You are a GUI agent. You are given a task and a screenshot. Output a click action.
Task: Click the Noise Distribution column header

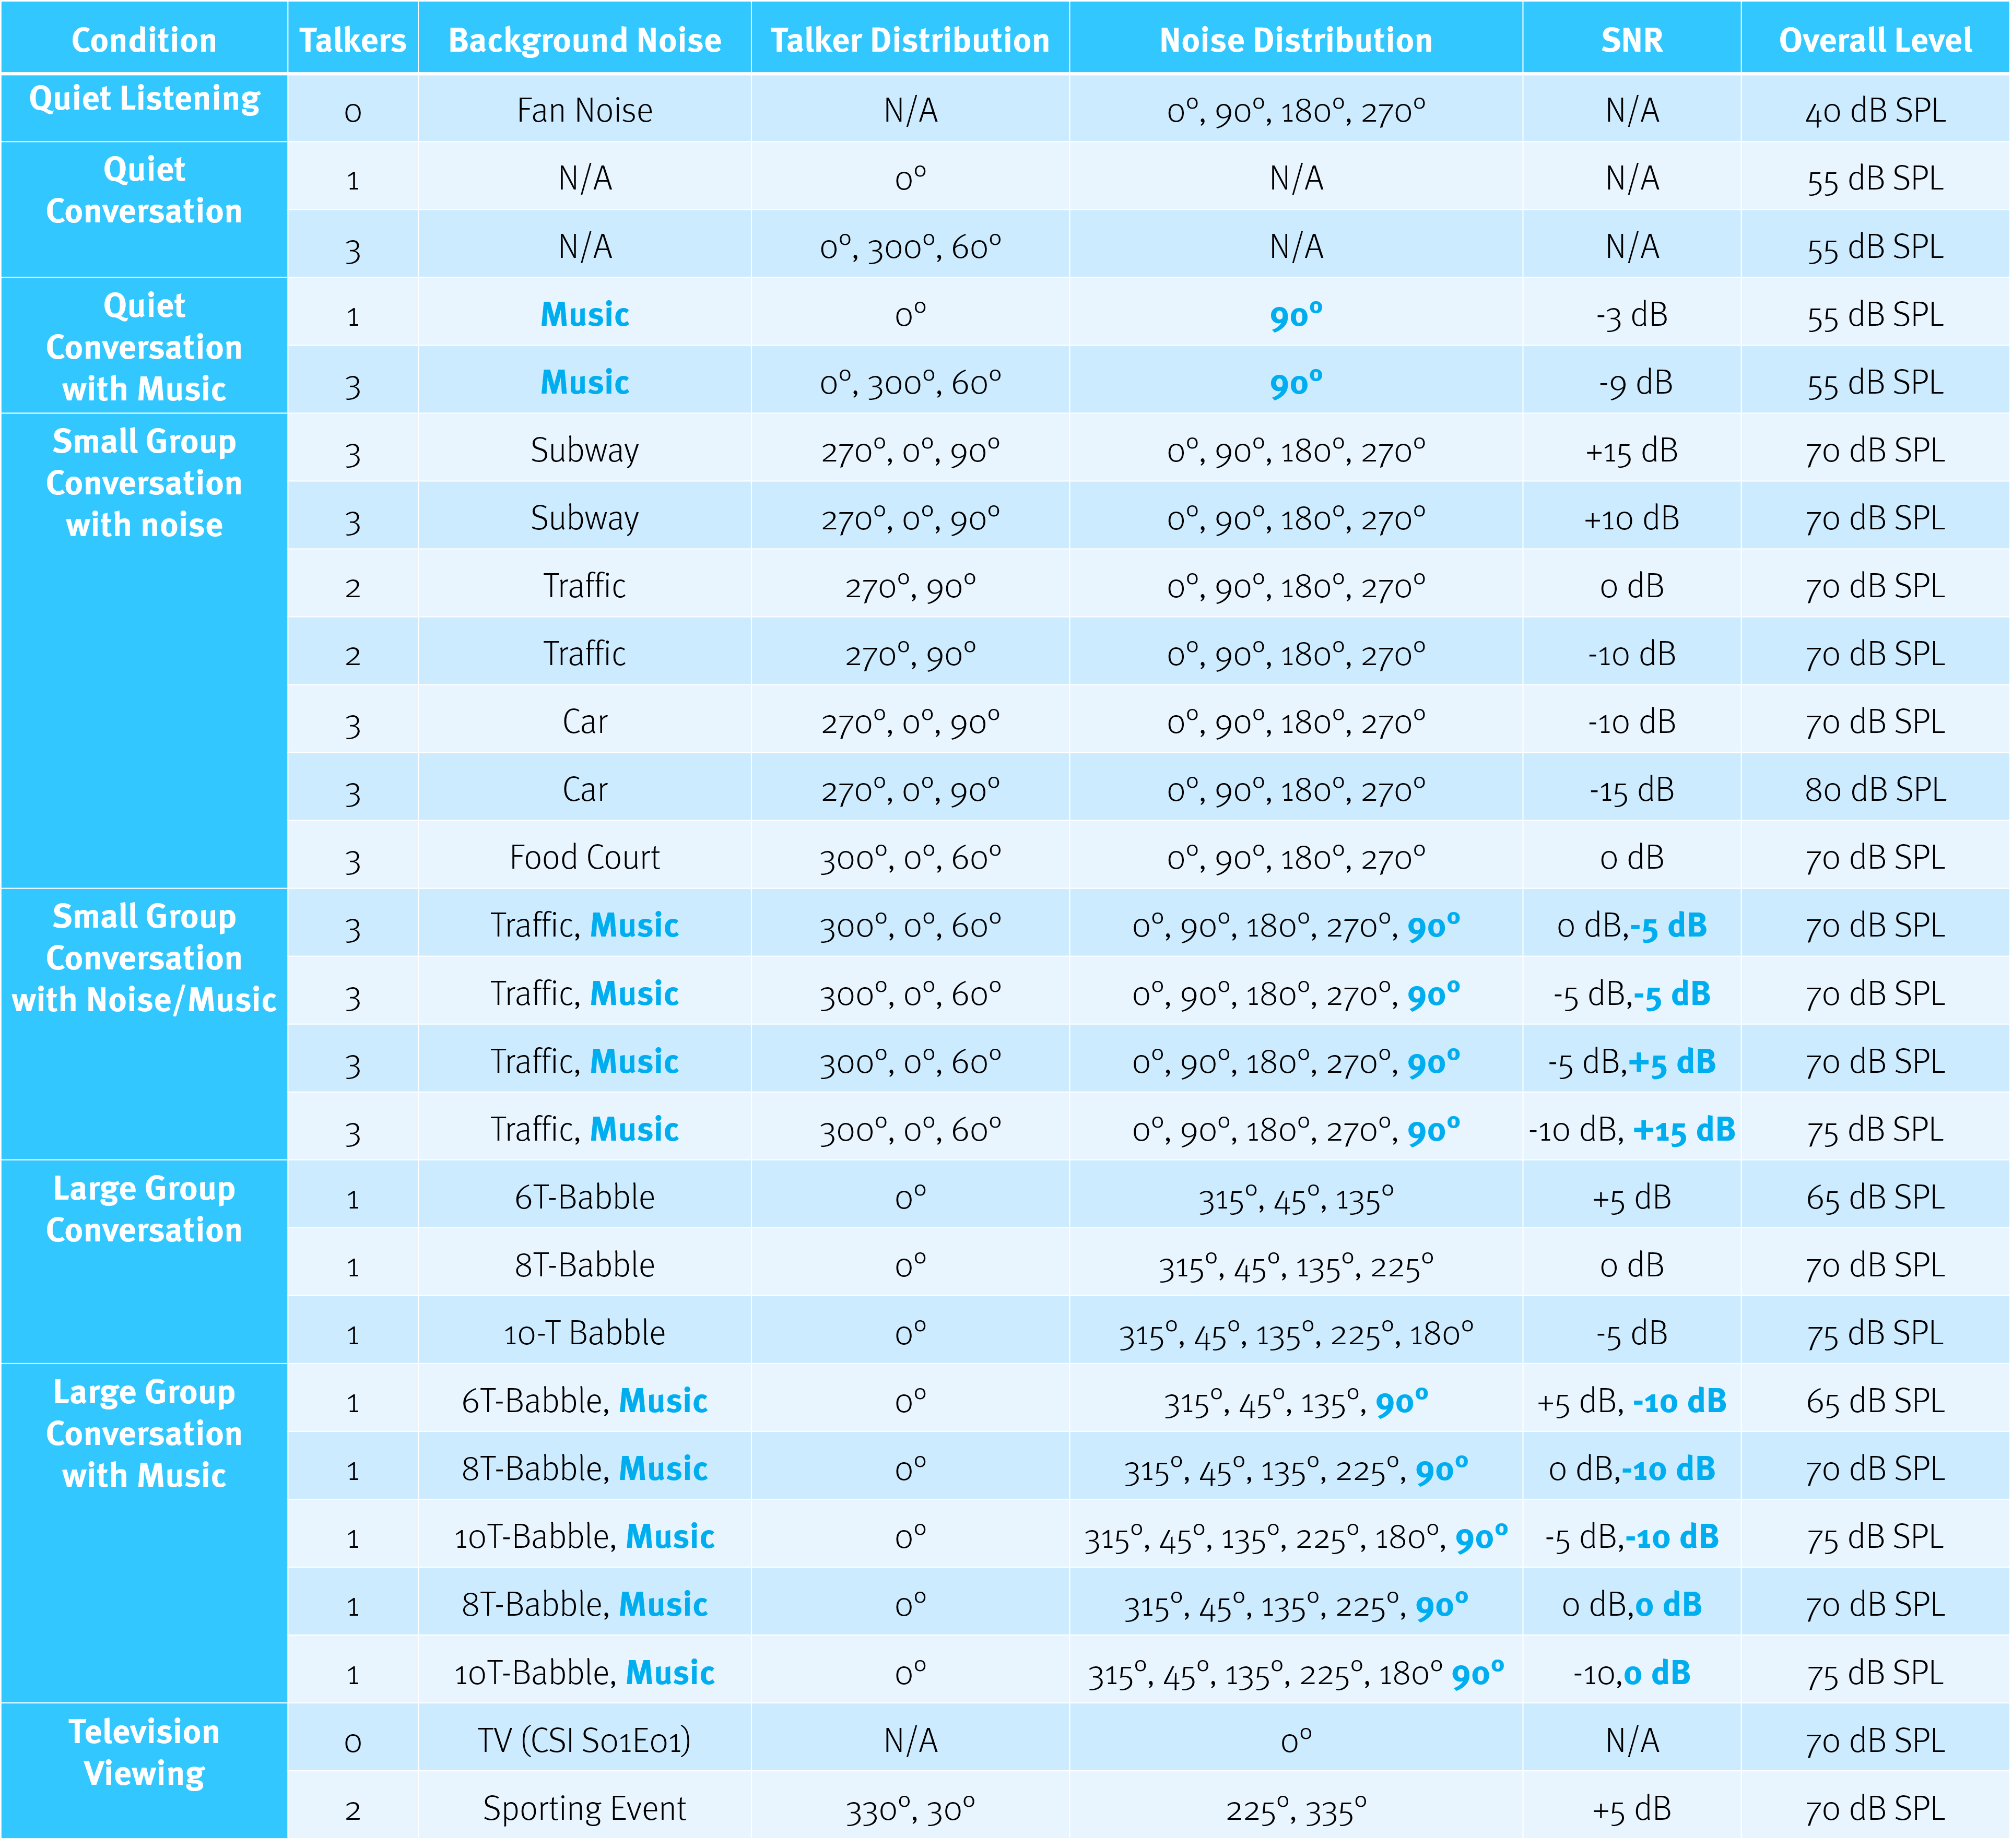coord(1296,40)
